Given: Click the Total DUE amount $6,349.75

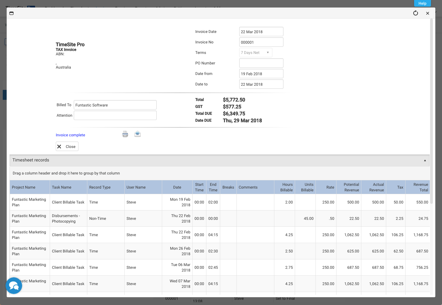Looking at the screenshot, I should click(234, 114).
